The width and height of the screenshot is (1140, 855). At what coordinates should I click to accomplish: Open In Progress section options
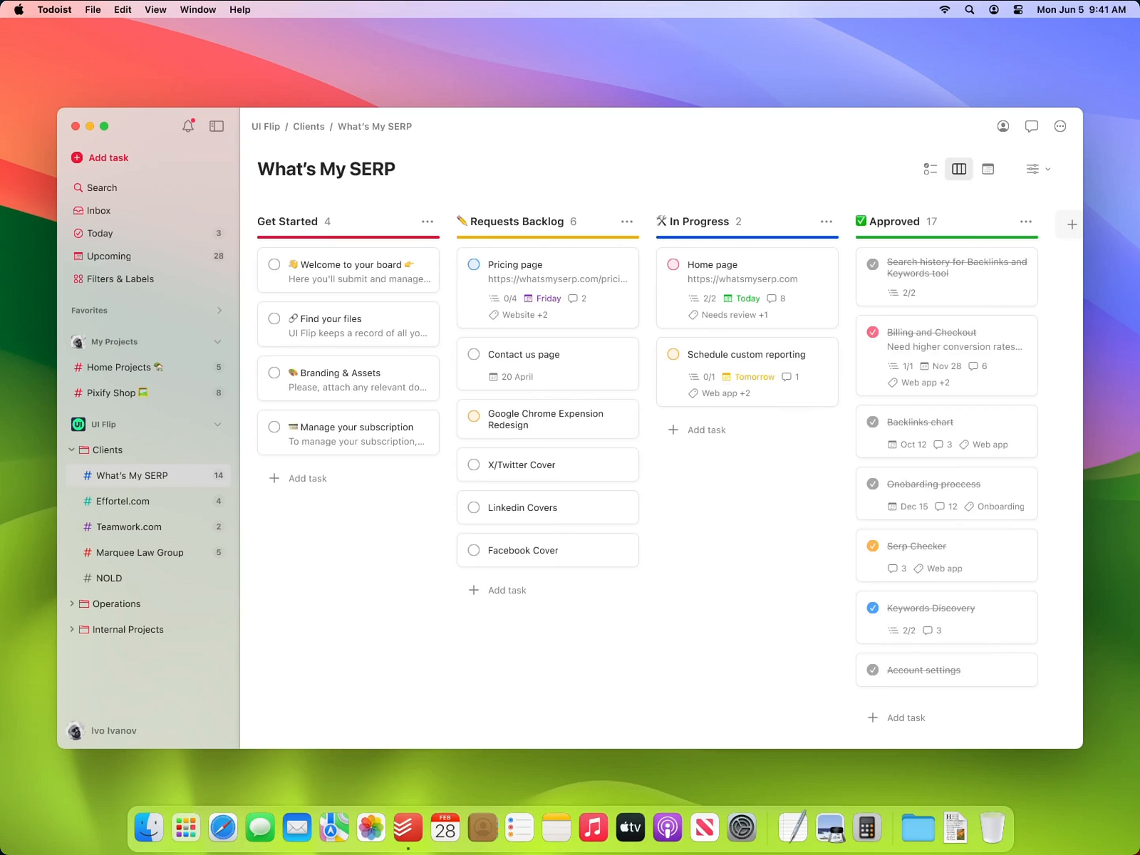(x=826, y=222)
